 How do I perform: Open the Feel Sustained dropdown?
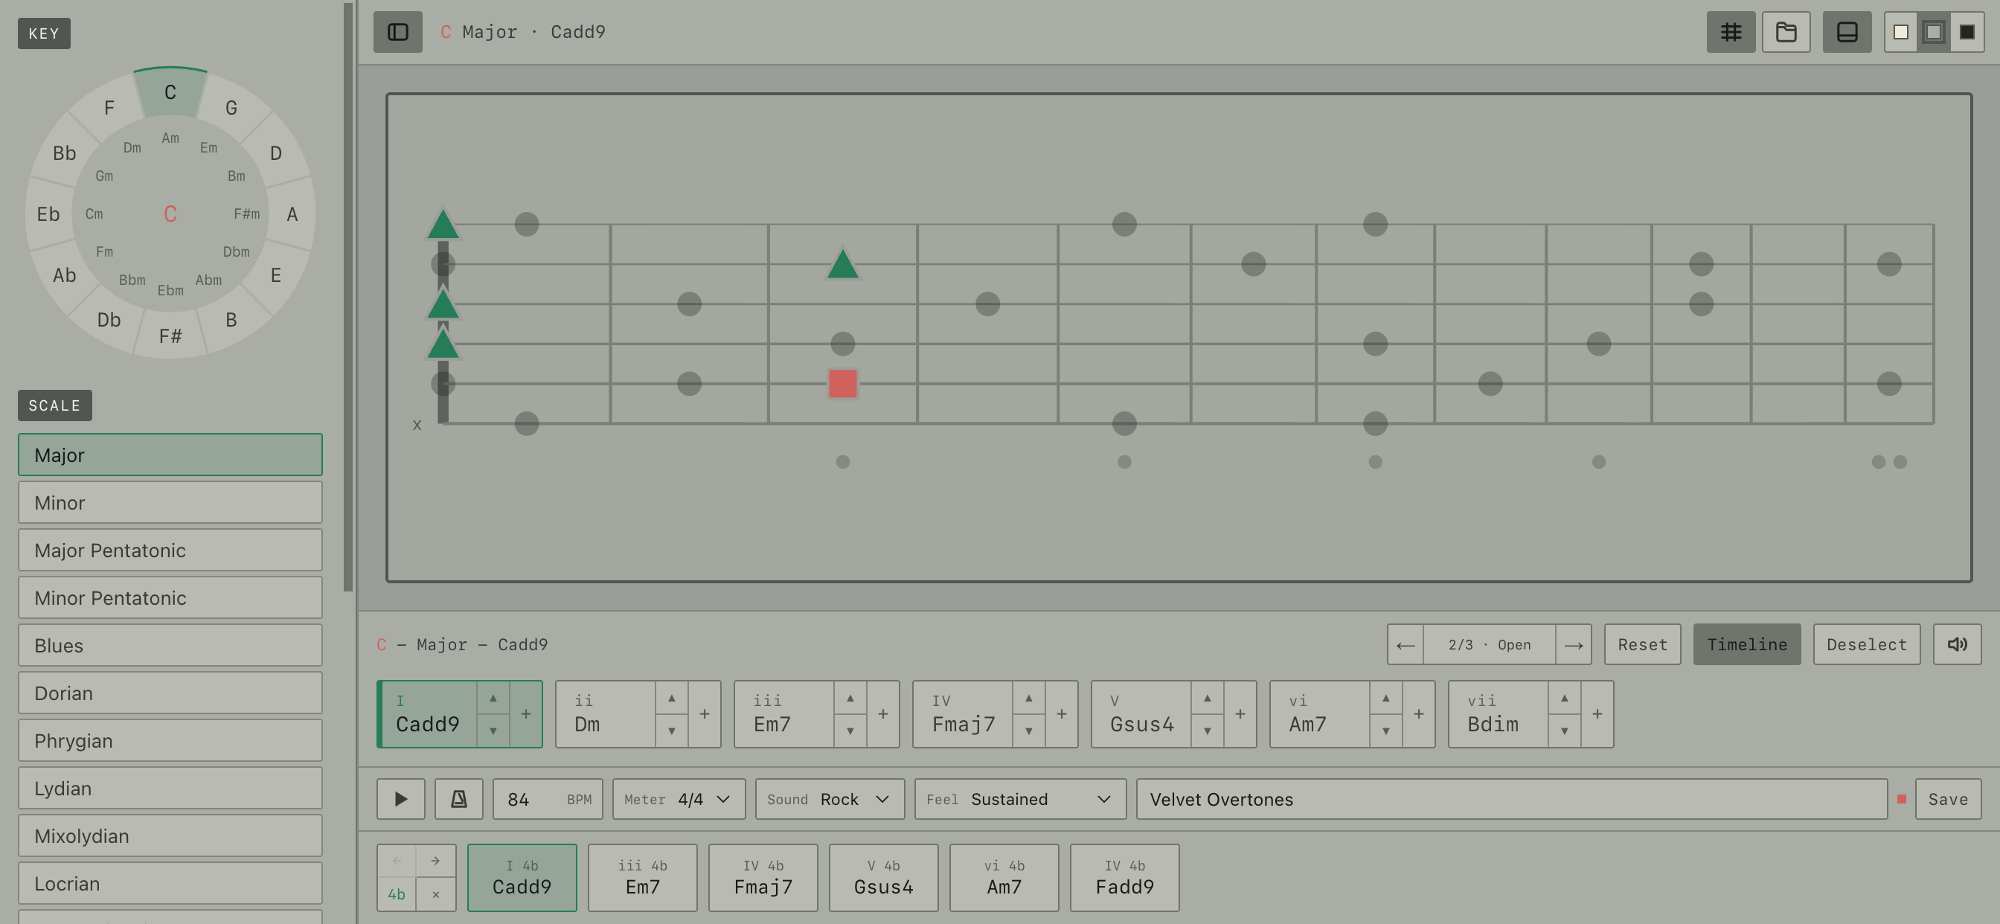(1020, 799)
